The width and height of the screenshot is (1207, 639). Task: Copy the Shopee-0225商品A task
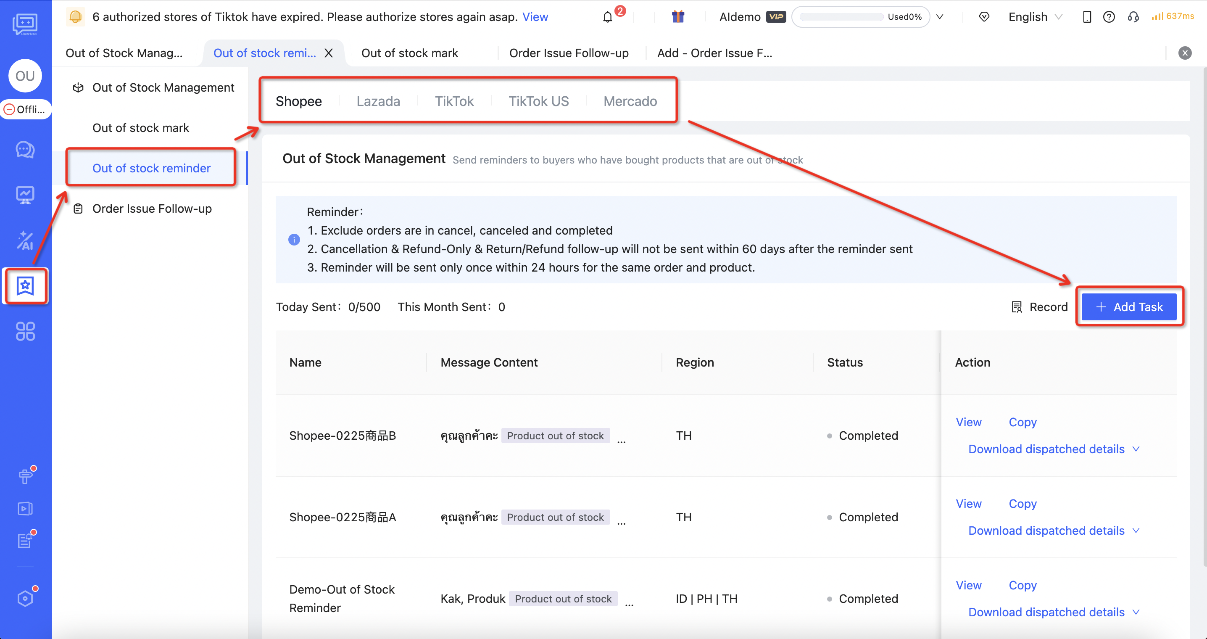1023,504
